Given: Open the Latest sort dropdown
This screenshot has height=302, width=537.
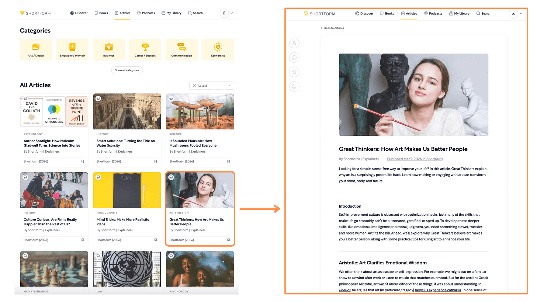Looking at the screenshot, I should [211, 85].
